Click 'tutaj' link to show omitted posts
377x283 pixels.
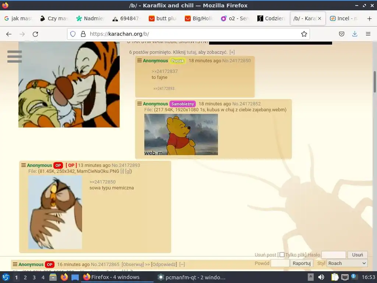191,52
